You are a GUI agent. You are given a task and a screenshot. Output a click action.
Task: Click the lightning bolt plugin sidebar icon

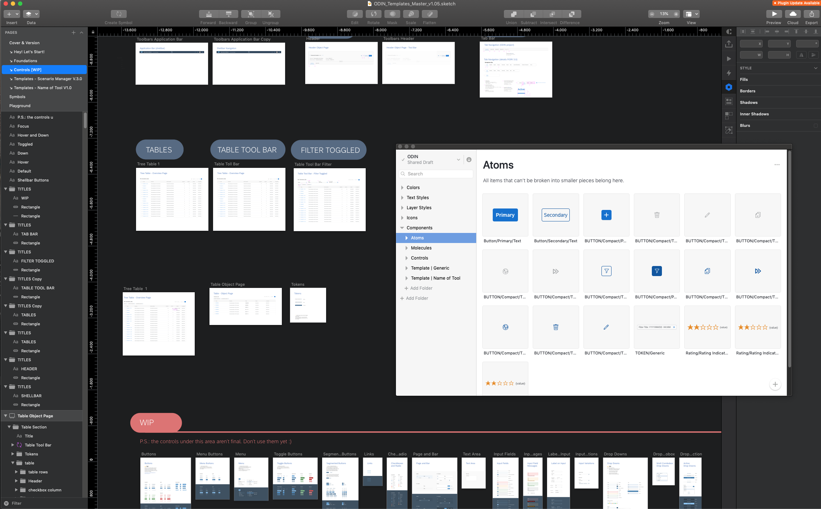pyautogui.click(x=729, y=73)
